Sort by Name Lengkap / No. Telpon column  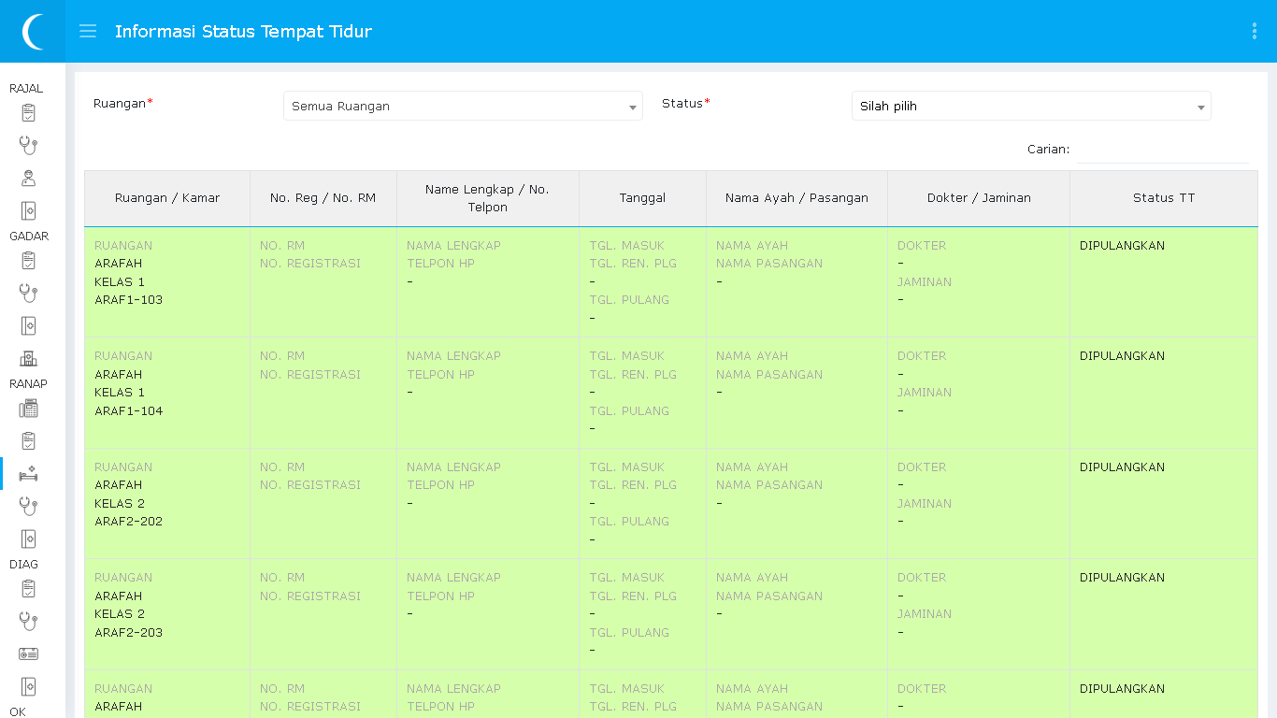point(488,198)
